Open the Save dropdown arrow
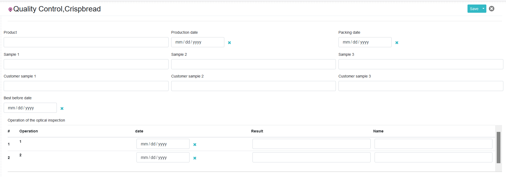Viewport: 506px width, 177px height. [x=483, y=9]
